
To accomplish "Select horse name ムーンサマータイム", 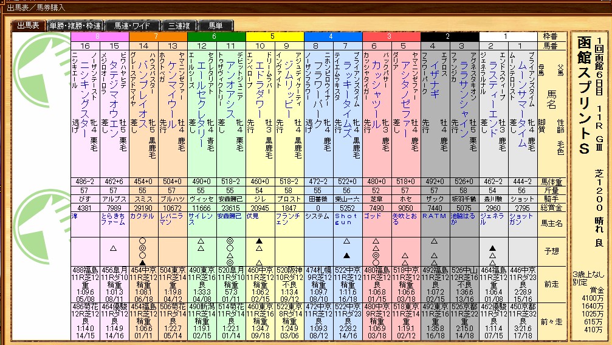I will [x=523, y=104].
